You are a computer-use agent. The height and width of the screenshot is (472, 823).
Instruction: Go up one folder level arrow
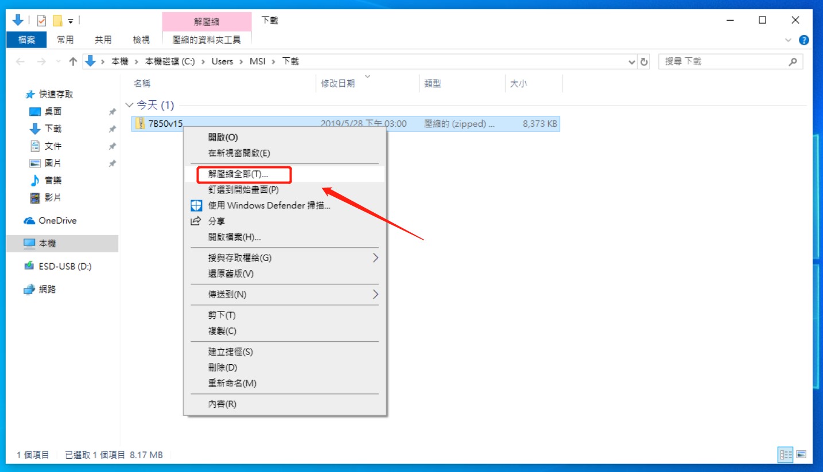pyautogui.click(x=73, y=61)
